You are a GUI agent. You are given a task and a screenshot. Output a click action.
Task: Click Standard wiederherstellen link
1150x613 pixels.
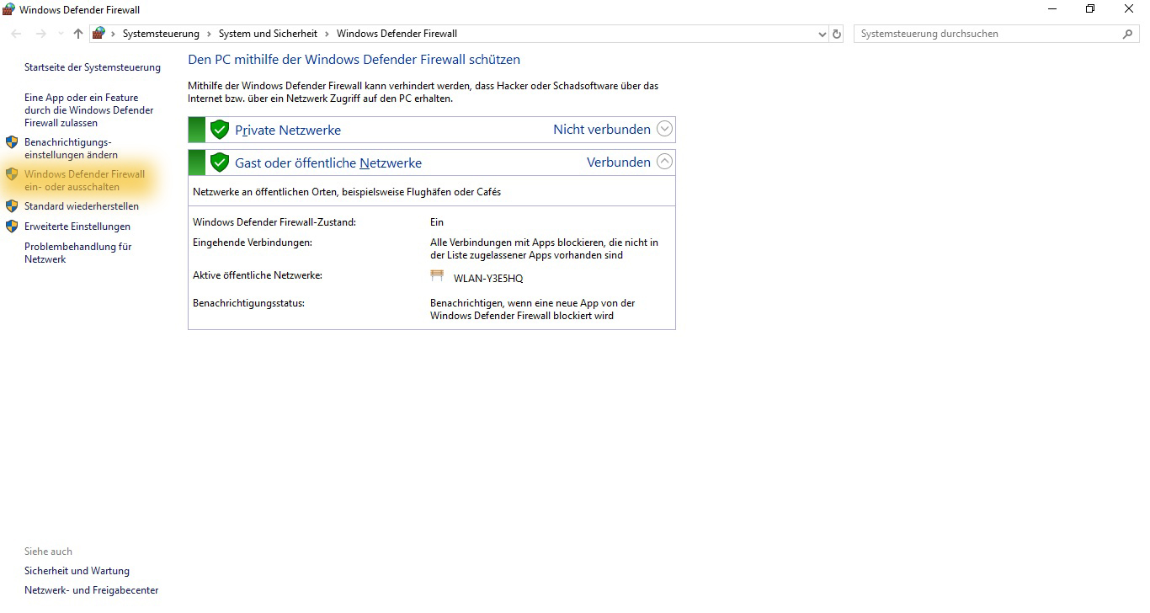click(82, 206)
